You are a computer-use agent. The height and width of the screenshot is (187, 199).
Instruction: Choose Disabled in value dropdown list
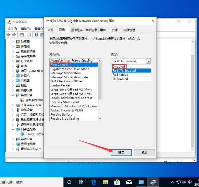click(131, 66)
